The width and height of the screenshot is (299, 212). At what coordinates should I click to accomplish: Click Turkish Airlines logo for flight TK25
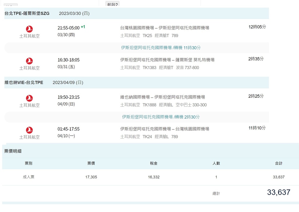tap(29, 29)
